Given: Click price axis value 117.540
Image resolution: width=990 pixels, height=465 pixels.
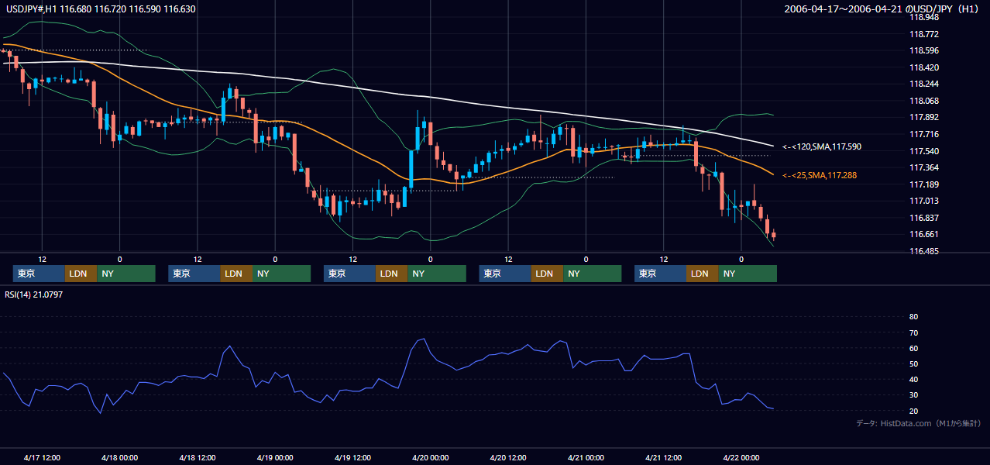Looking at the screenshot, I should (x=923, y=152).
